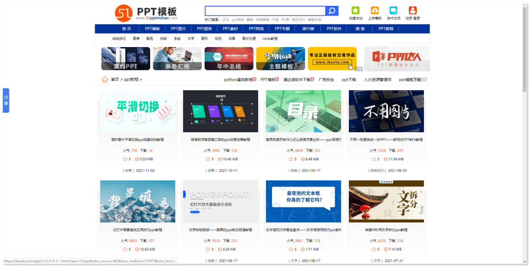530x267 pixels.
Task: Click the 通达信软件下载 ad link
Action: (x=297, y=80)
